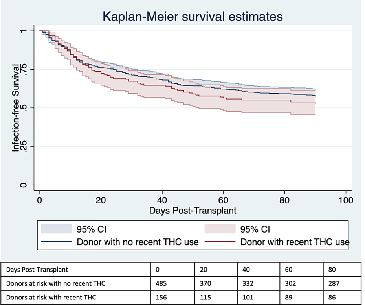The height and width of the screenshot is (305, 365).
Task: Click the 'Donor with recent THC use' legend label
Action: [295, 242]
